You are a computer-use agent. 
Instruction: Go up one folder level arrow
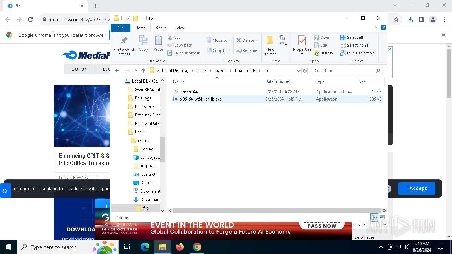[x=143, y=71]
